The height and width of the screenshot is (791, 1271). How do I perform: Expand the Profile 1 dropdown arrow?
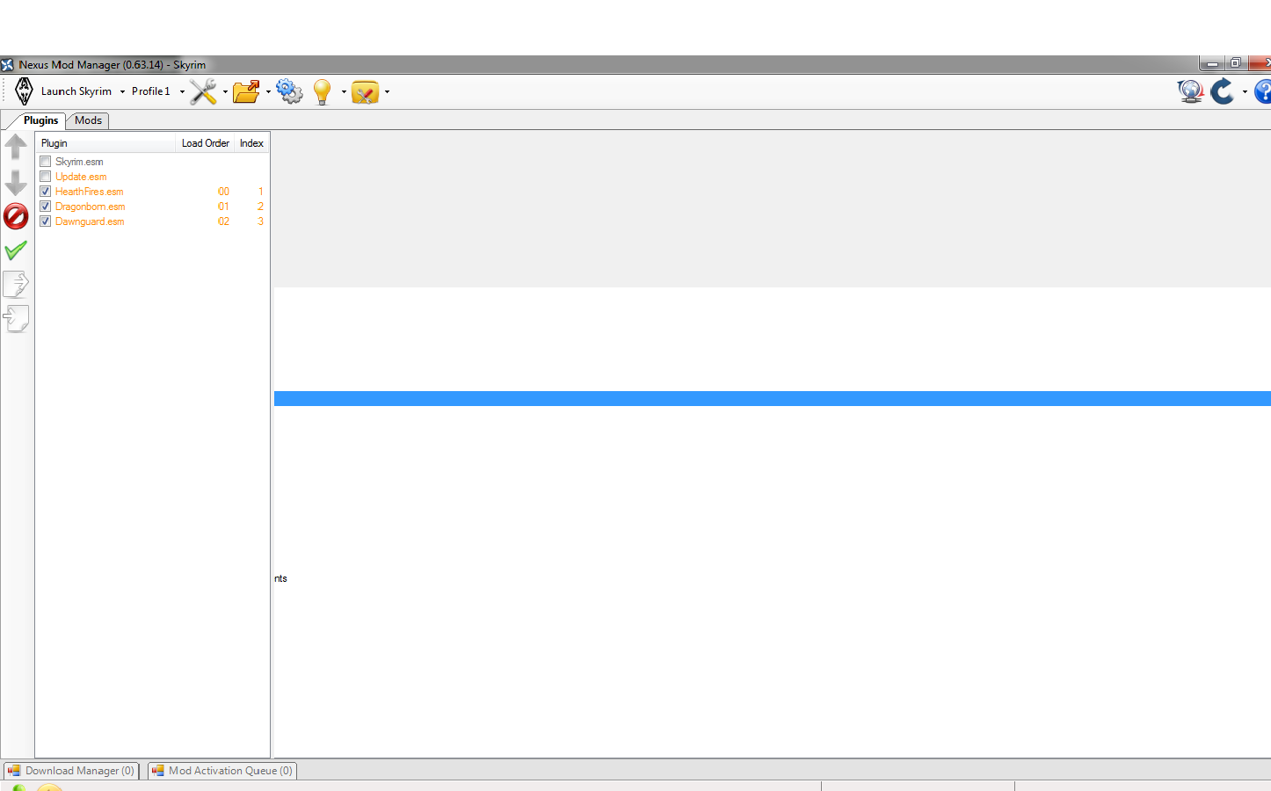click(x=182, y=91)
